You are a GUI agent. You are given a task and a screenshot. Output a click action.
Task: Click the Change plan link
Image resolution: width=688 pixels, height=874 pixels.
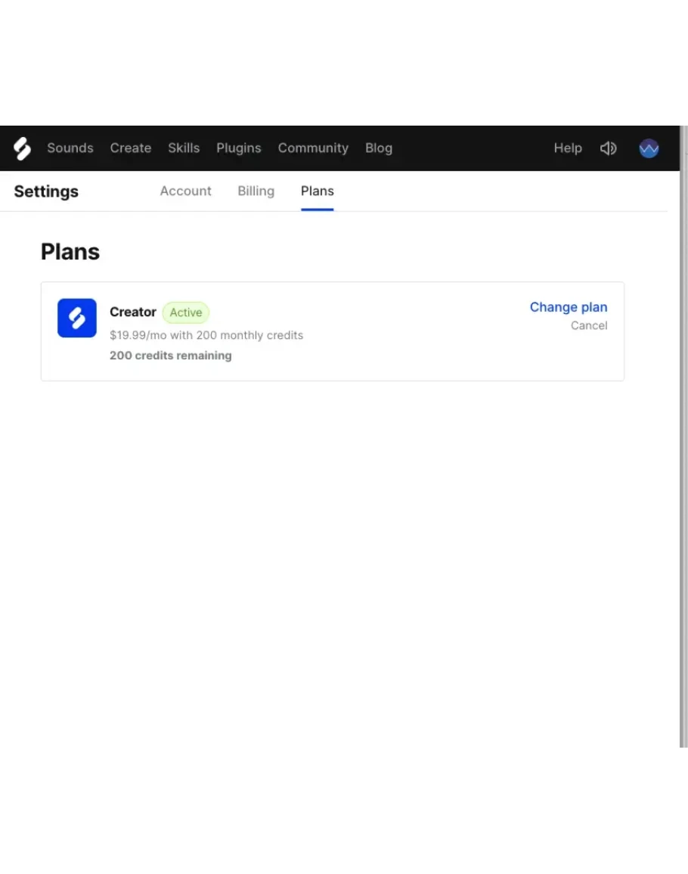pos(569,307)
